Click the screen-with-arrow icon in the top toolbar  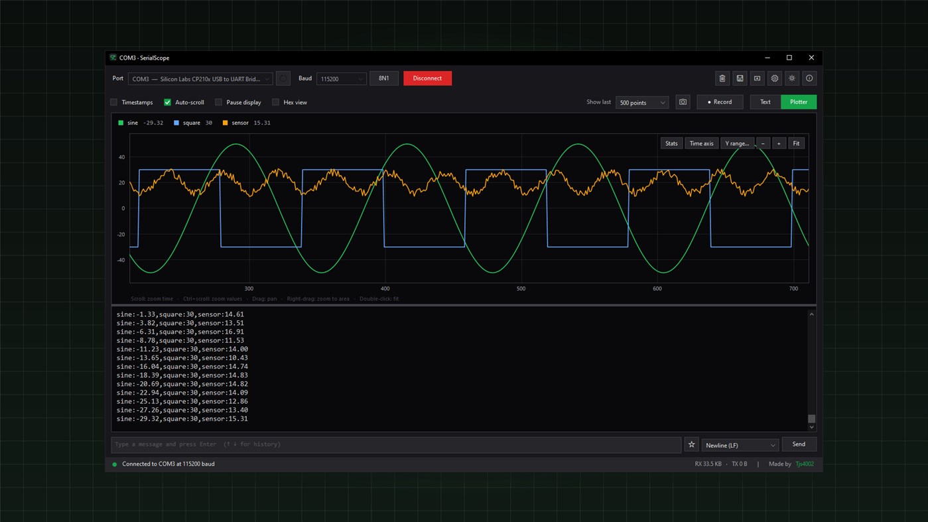(x=757, y=78)
